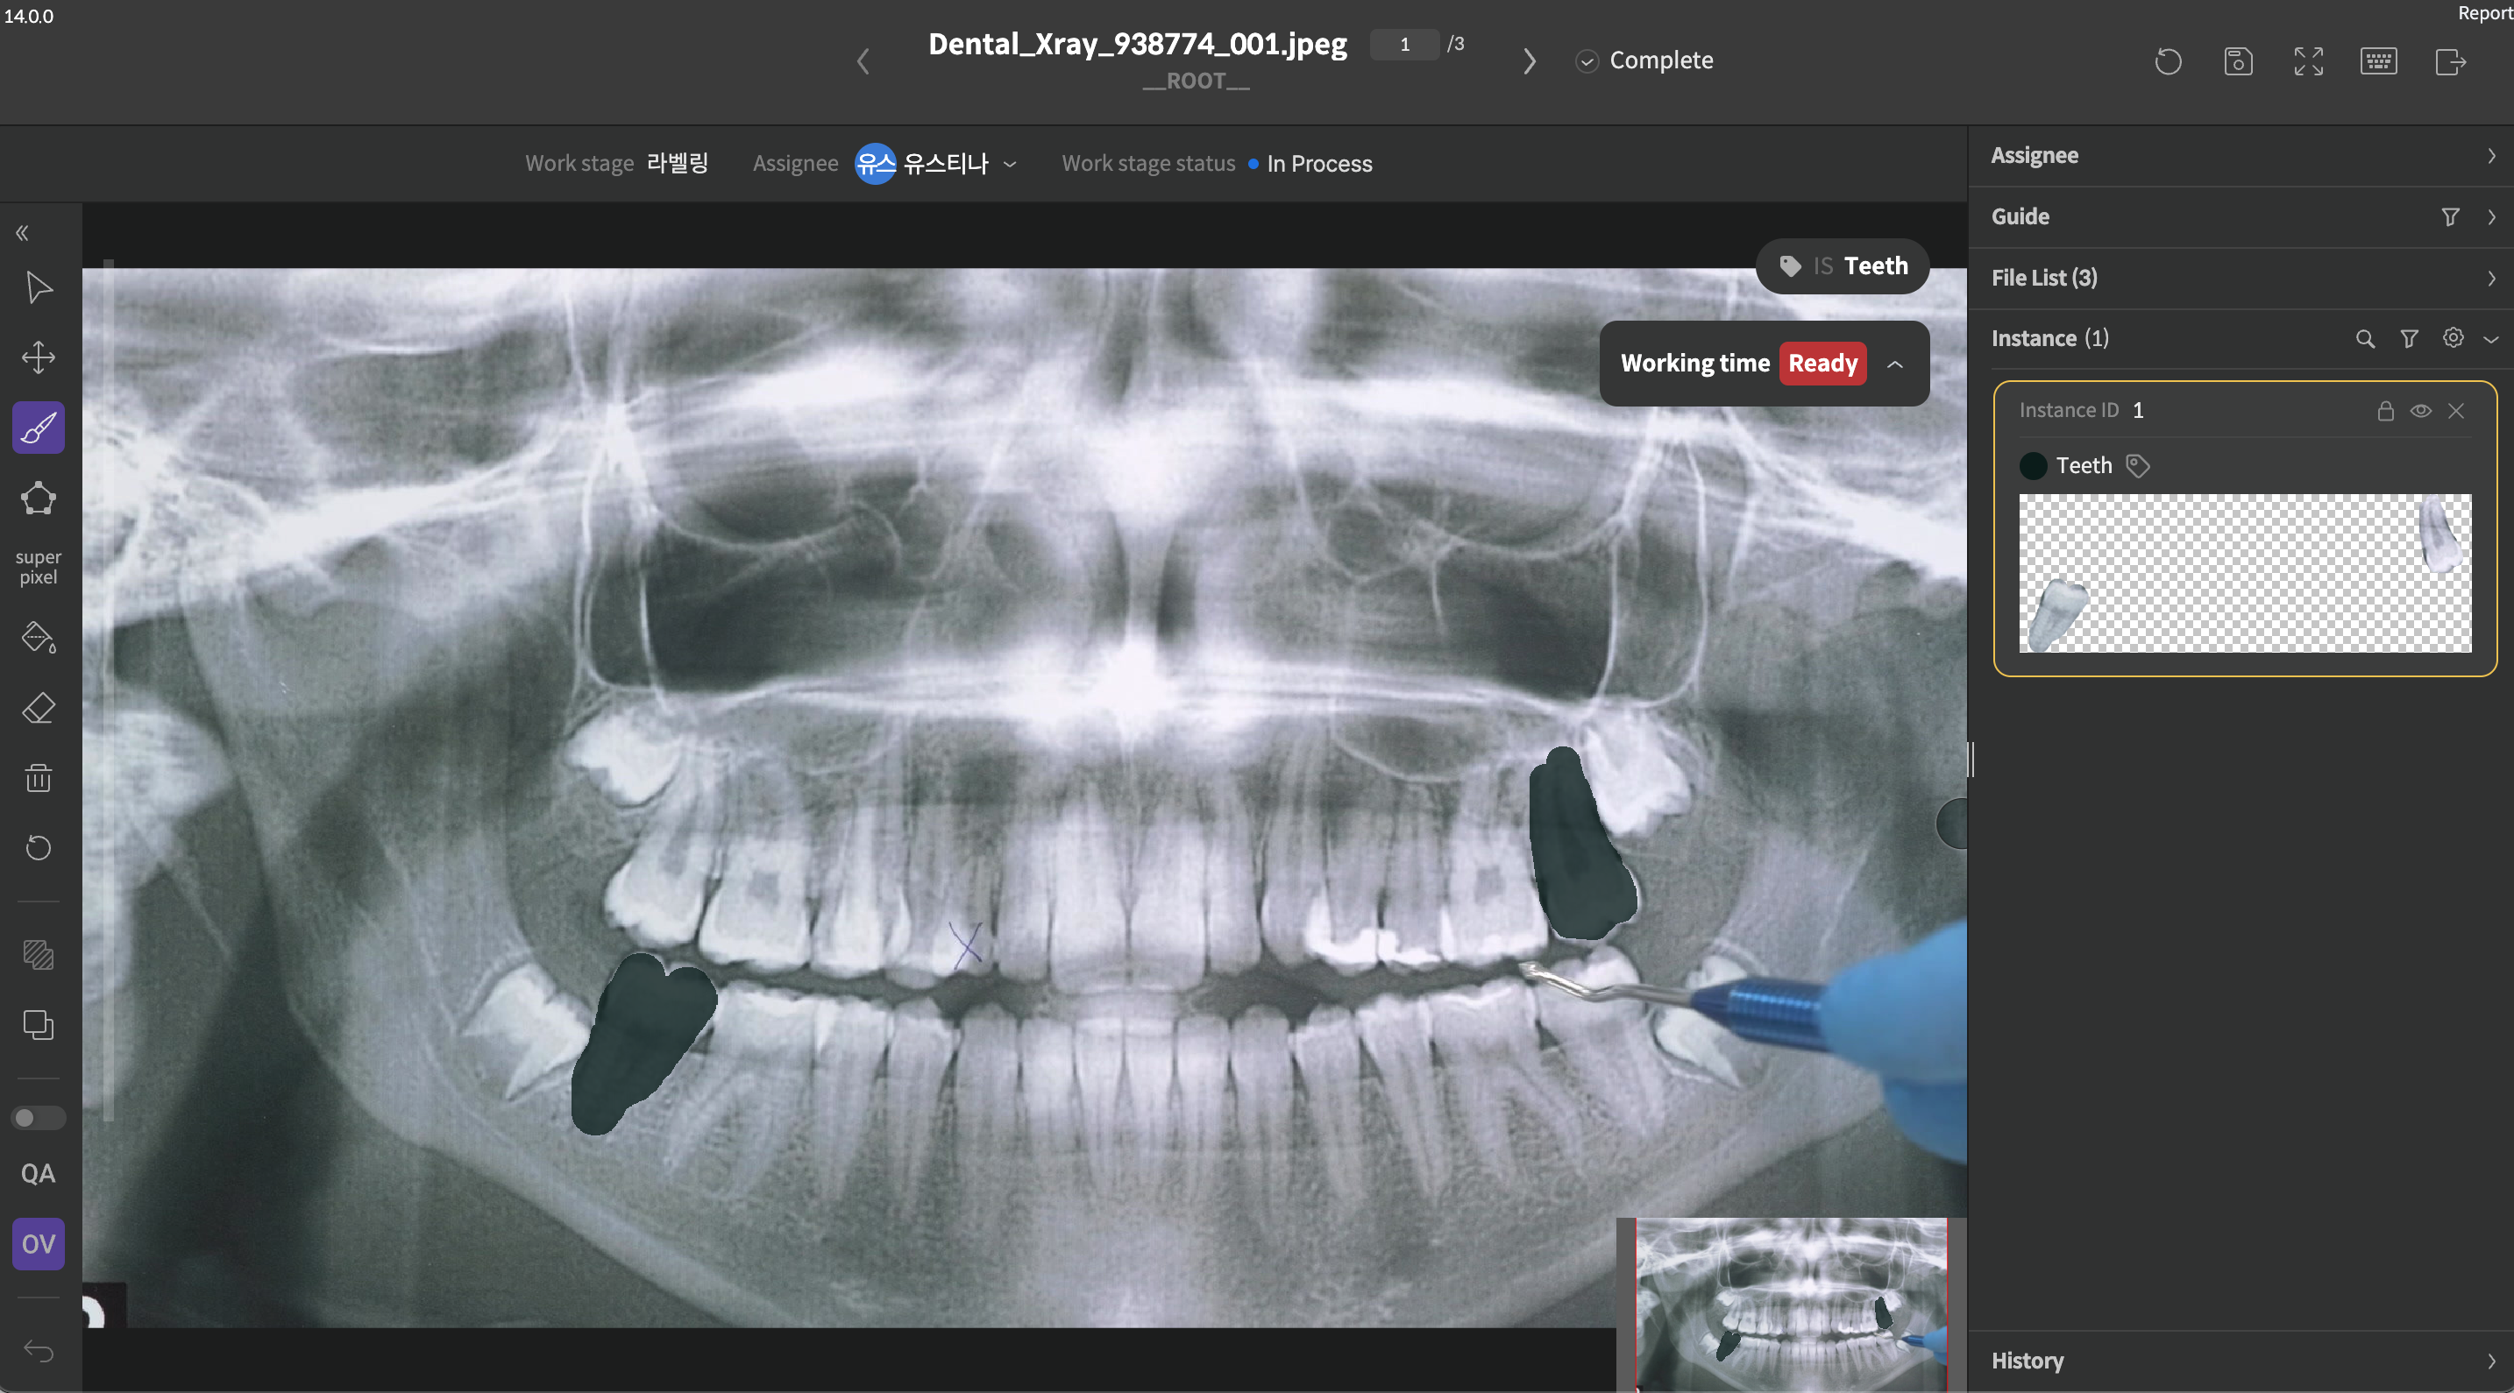
Task: Toggle visibility of Instance ID 1
Action: [x=2421, y=412]
